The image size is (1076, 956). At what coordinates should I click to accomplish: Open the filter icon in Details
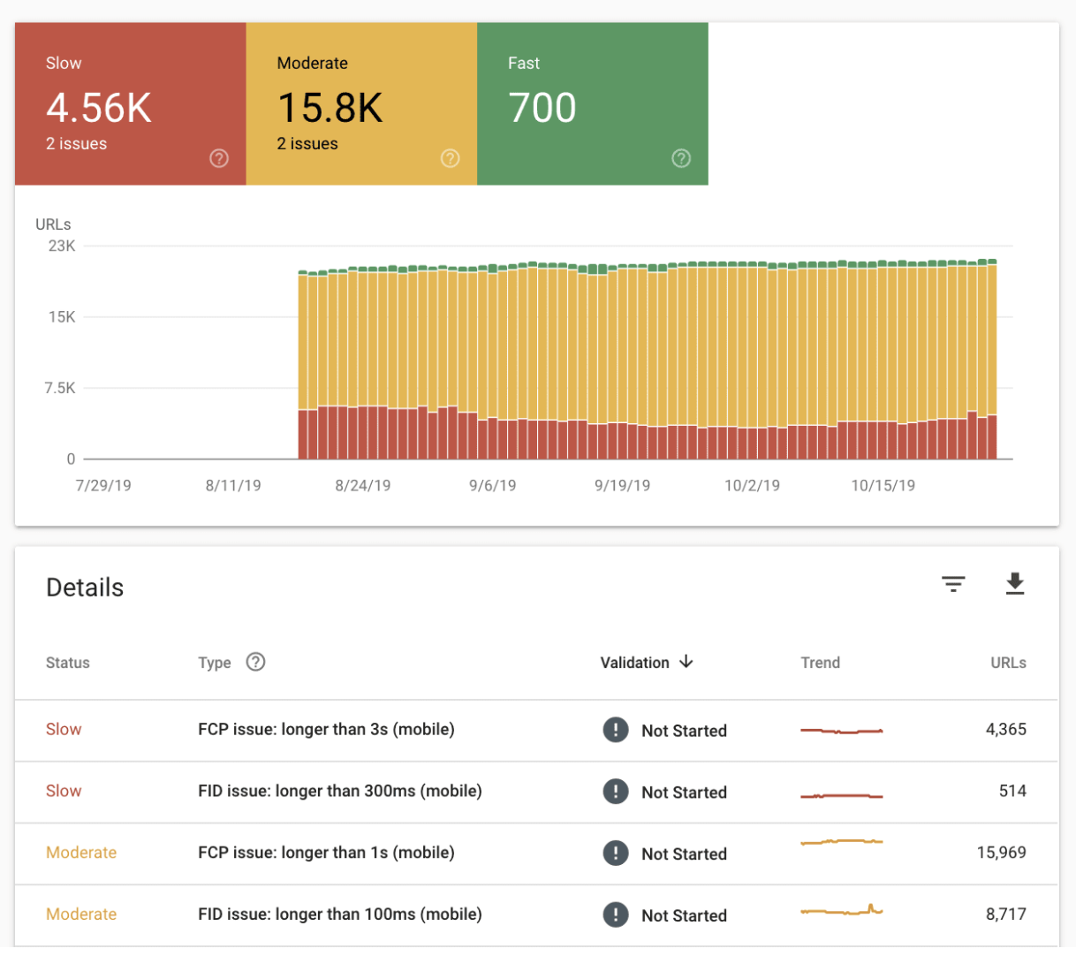(x=953, y=584)
